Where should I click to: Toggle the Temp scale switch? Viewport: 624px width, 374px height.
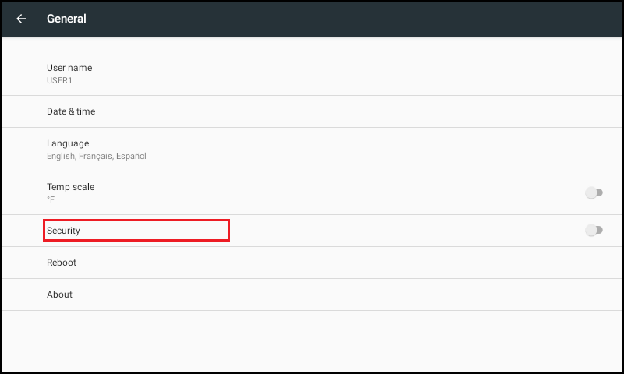594,192
